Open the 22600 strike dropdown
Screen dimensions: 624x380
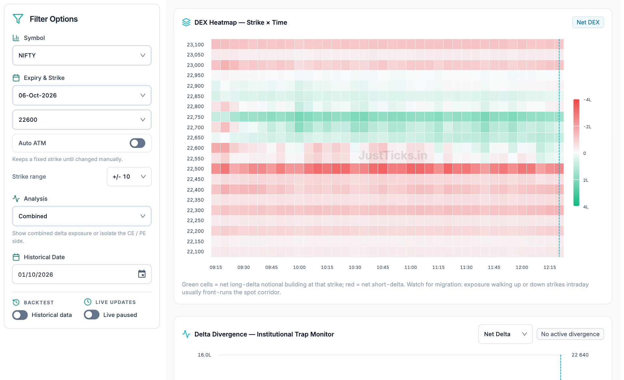click(x=82, y=120)
